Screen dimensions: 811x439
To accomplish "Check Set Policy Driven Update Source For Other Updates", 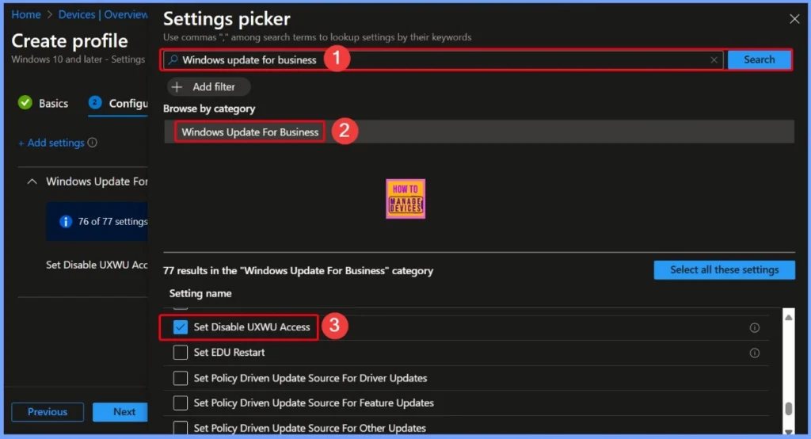I will (x=180, y=428).
